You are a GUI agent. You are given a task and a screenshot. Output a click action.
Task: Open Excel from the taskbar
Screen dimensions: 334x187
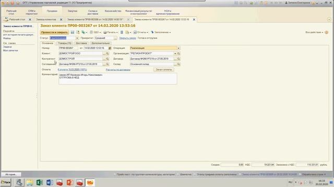(x=40, y=182)
